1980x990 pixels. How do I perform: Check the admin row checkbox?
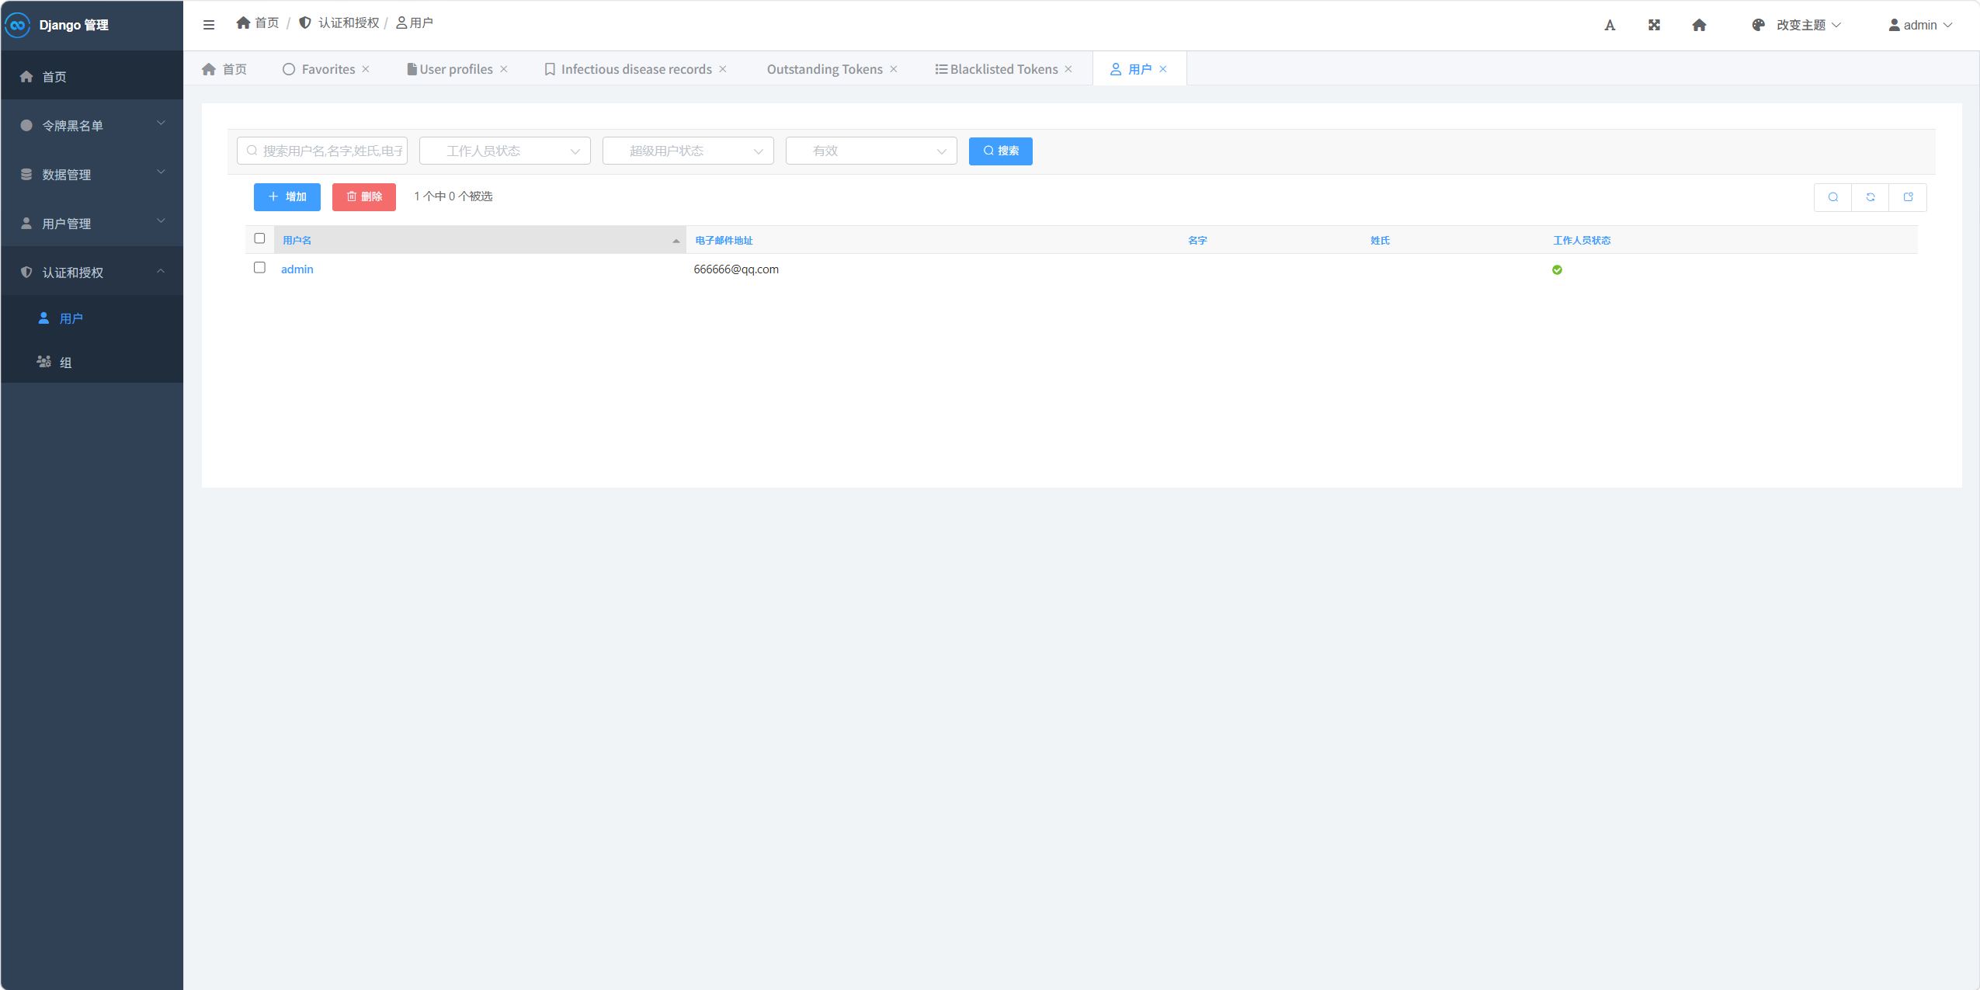tap(259, 267)
